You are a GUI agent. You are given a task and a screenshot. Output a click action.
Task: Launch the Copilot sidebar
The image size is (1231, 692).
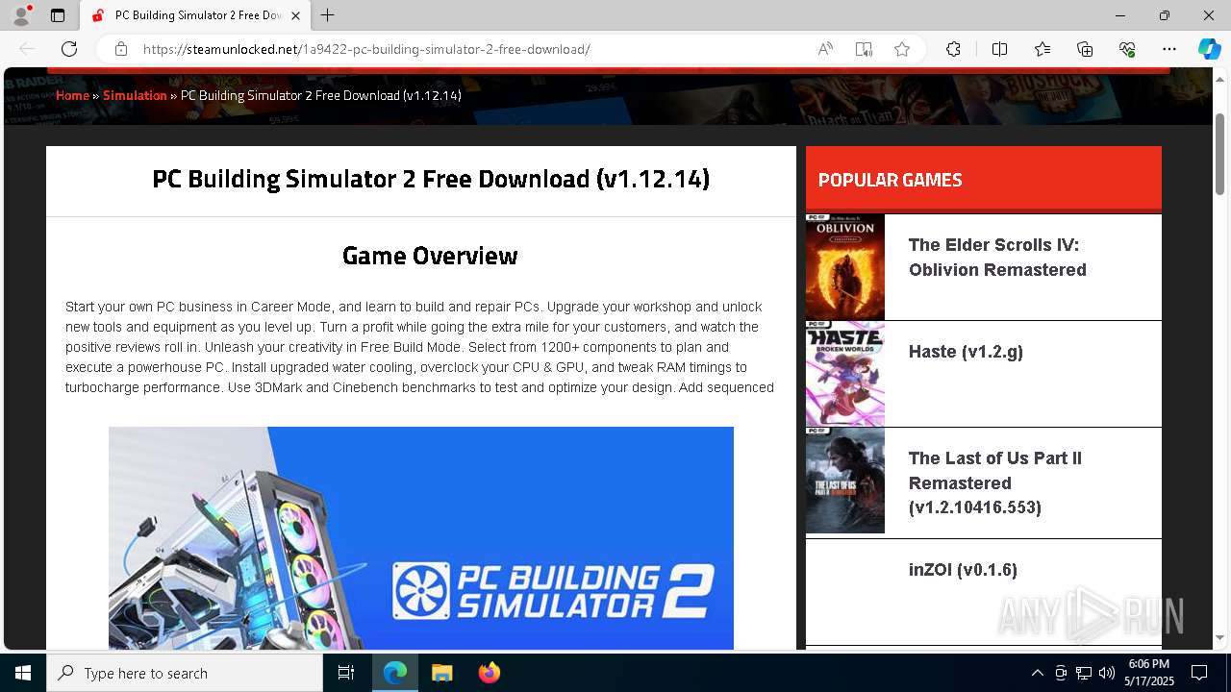[1209, 49]
